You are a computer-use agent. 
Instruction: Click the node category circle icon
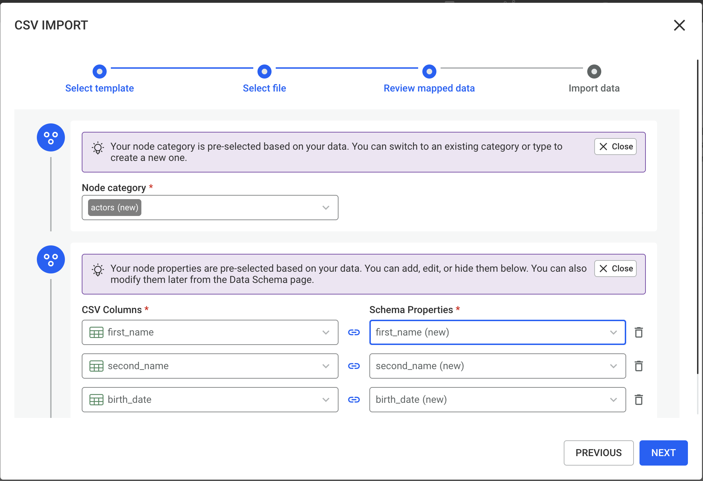(51, 137)
